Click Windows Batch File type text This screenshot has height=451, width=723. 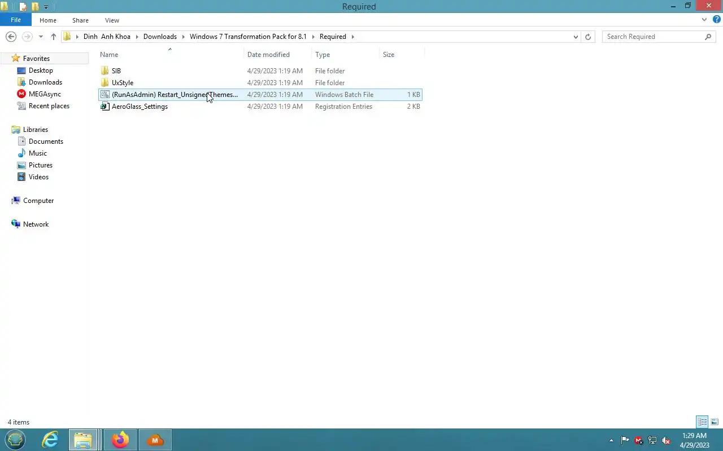coord(344,95)
